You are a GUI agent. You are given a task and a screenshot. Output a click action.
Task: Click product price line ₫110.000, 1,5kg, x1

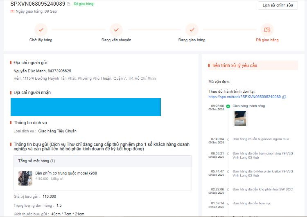pyautogui.click(x=50, y=179)
